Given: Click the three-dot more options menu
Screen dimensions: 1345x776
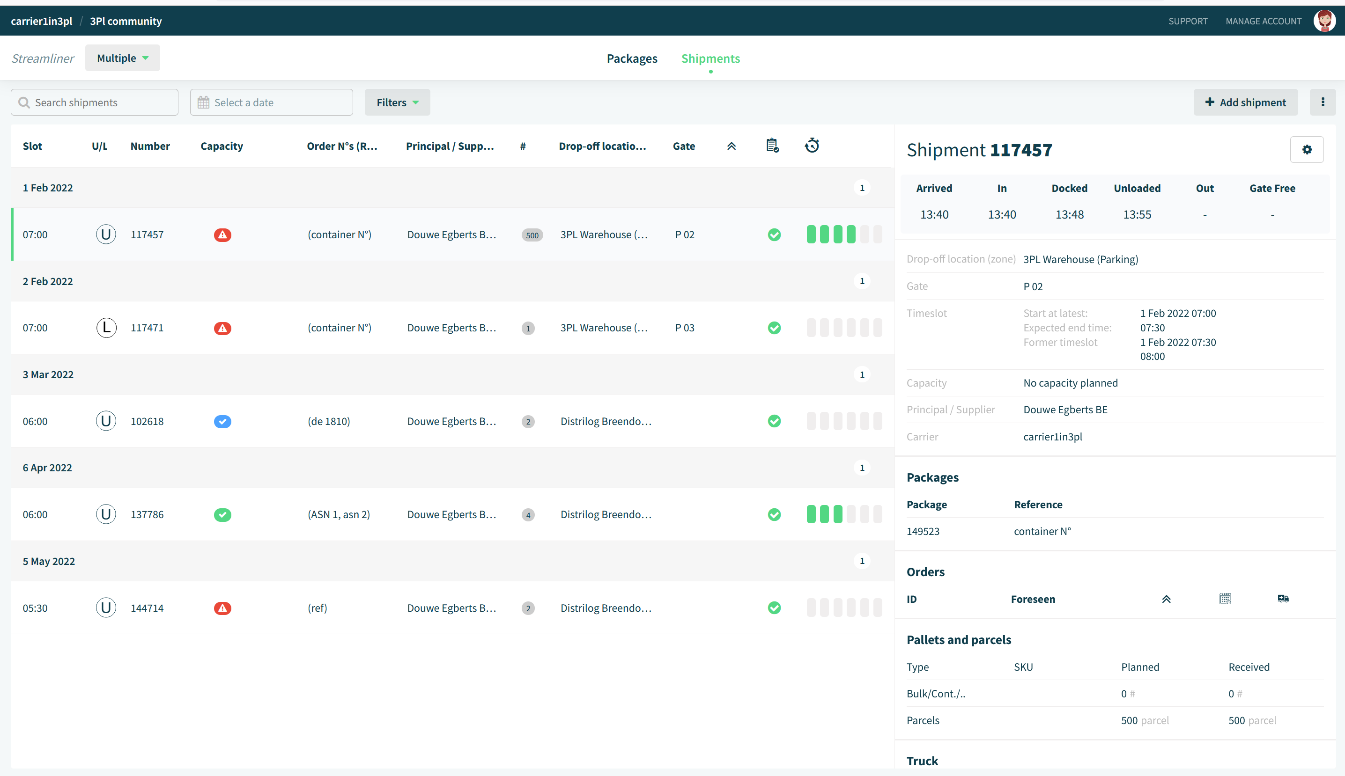Looking at the screenshot, I should [x=1322, y=102].
